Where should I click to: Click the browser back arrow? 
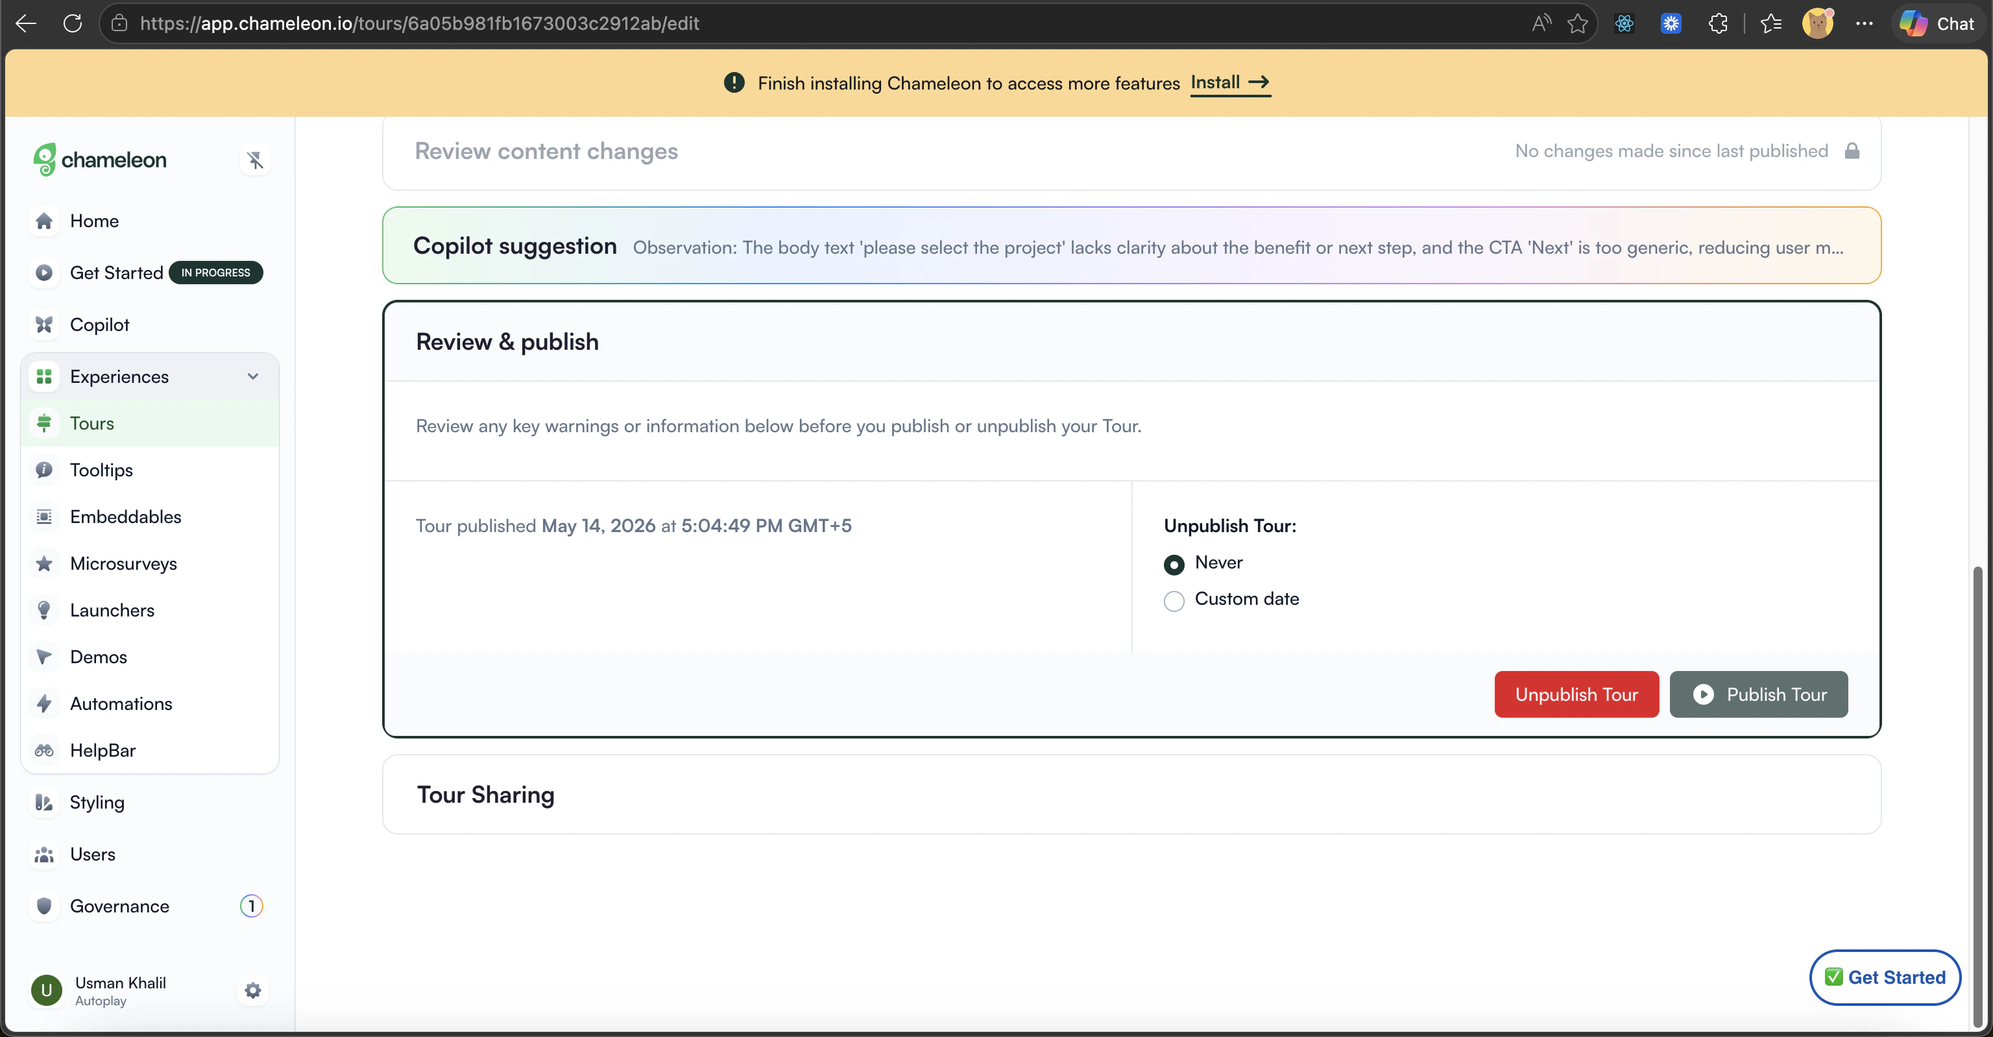(x=25, y=23)
